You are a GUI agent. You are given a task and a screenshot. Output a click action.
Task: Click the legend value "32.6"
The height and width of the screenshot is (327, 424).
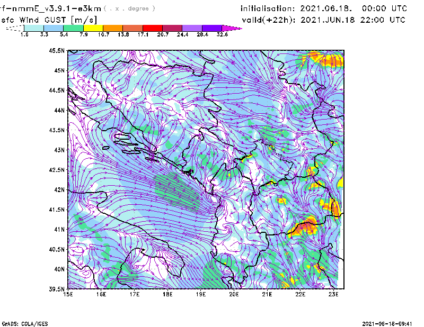click(222, 34)
